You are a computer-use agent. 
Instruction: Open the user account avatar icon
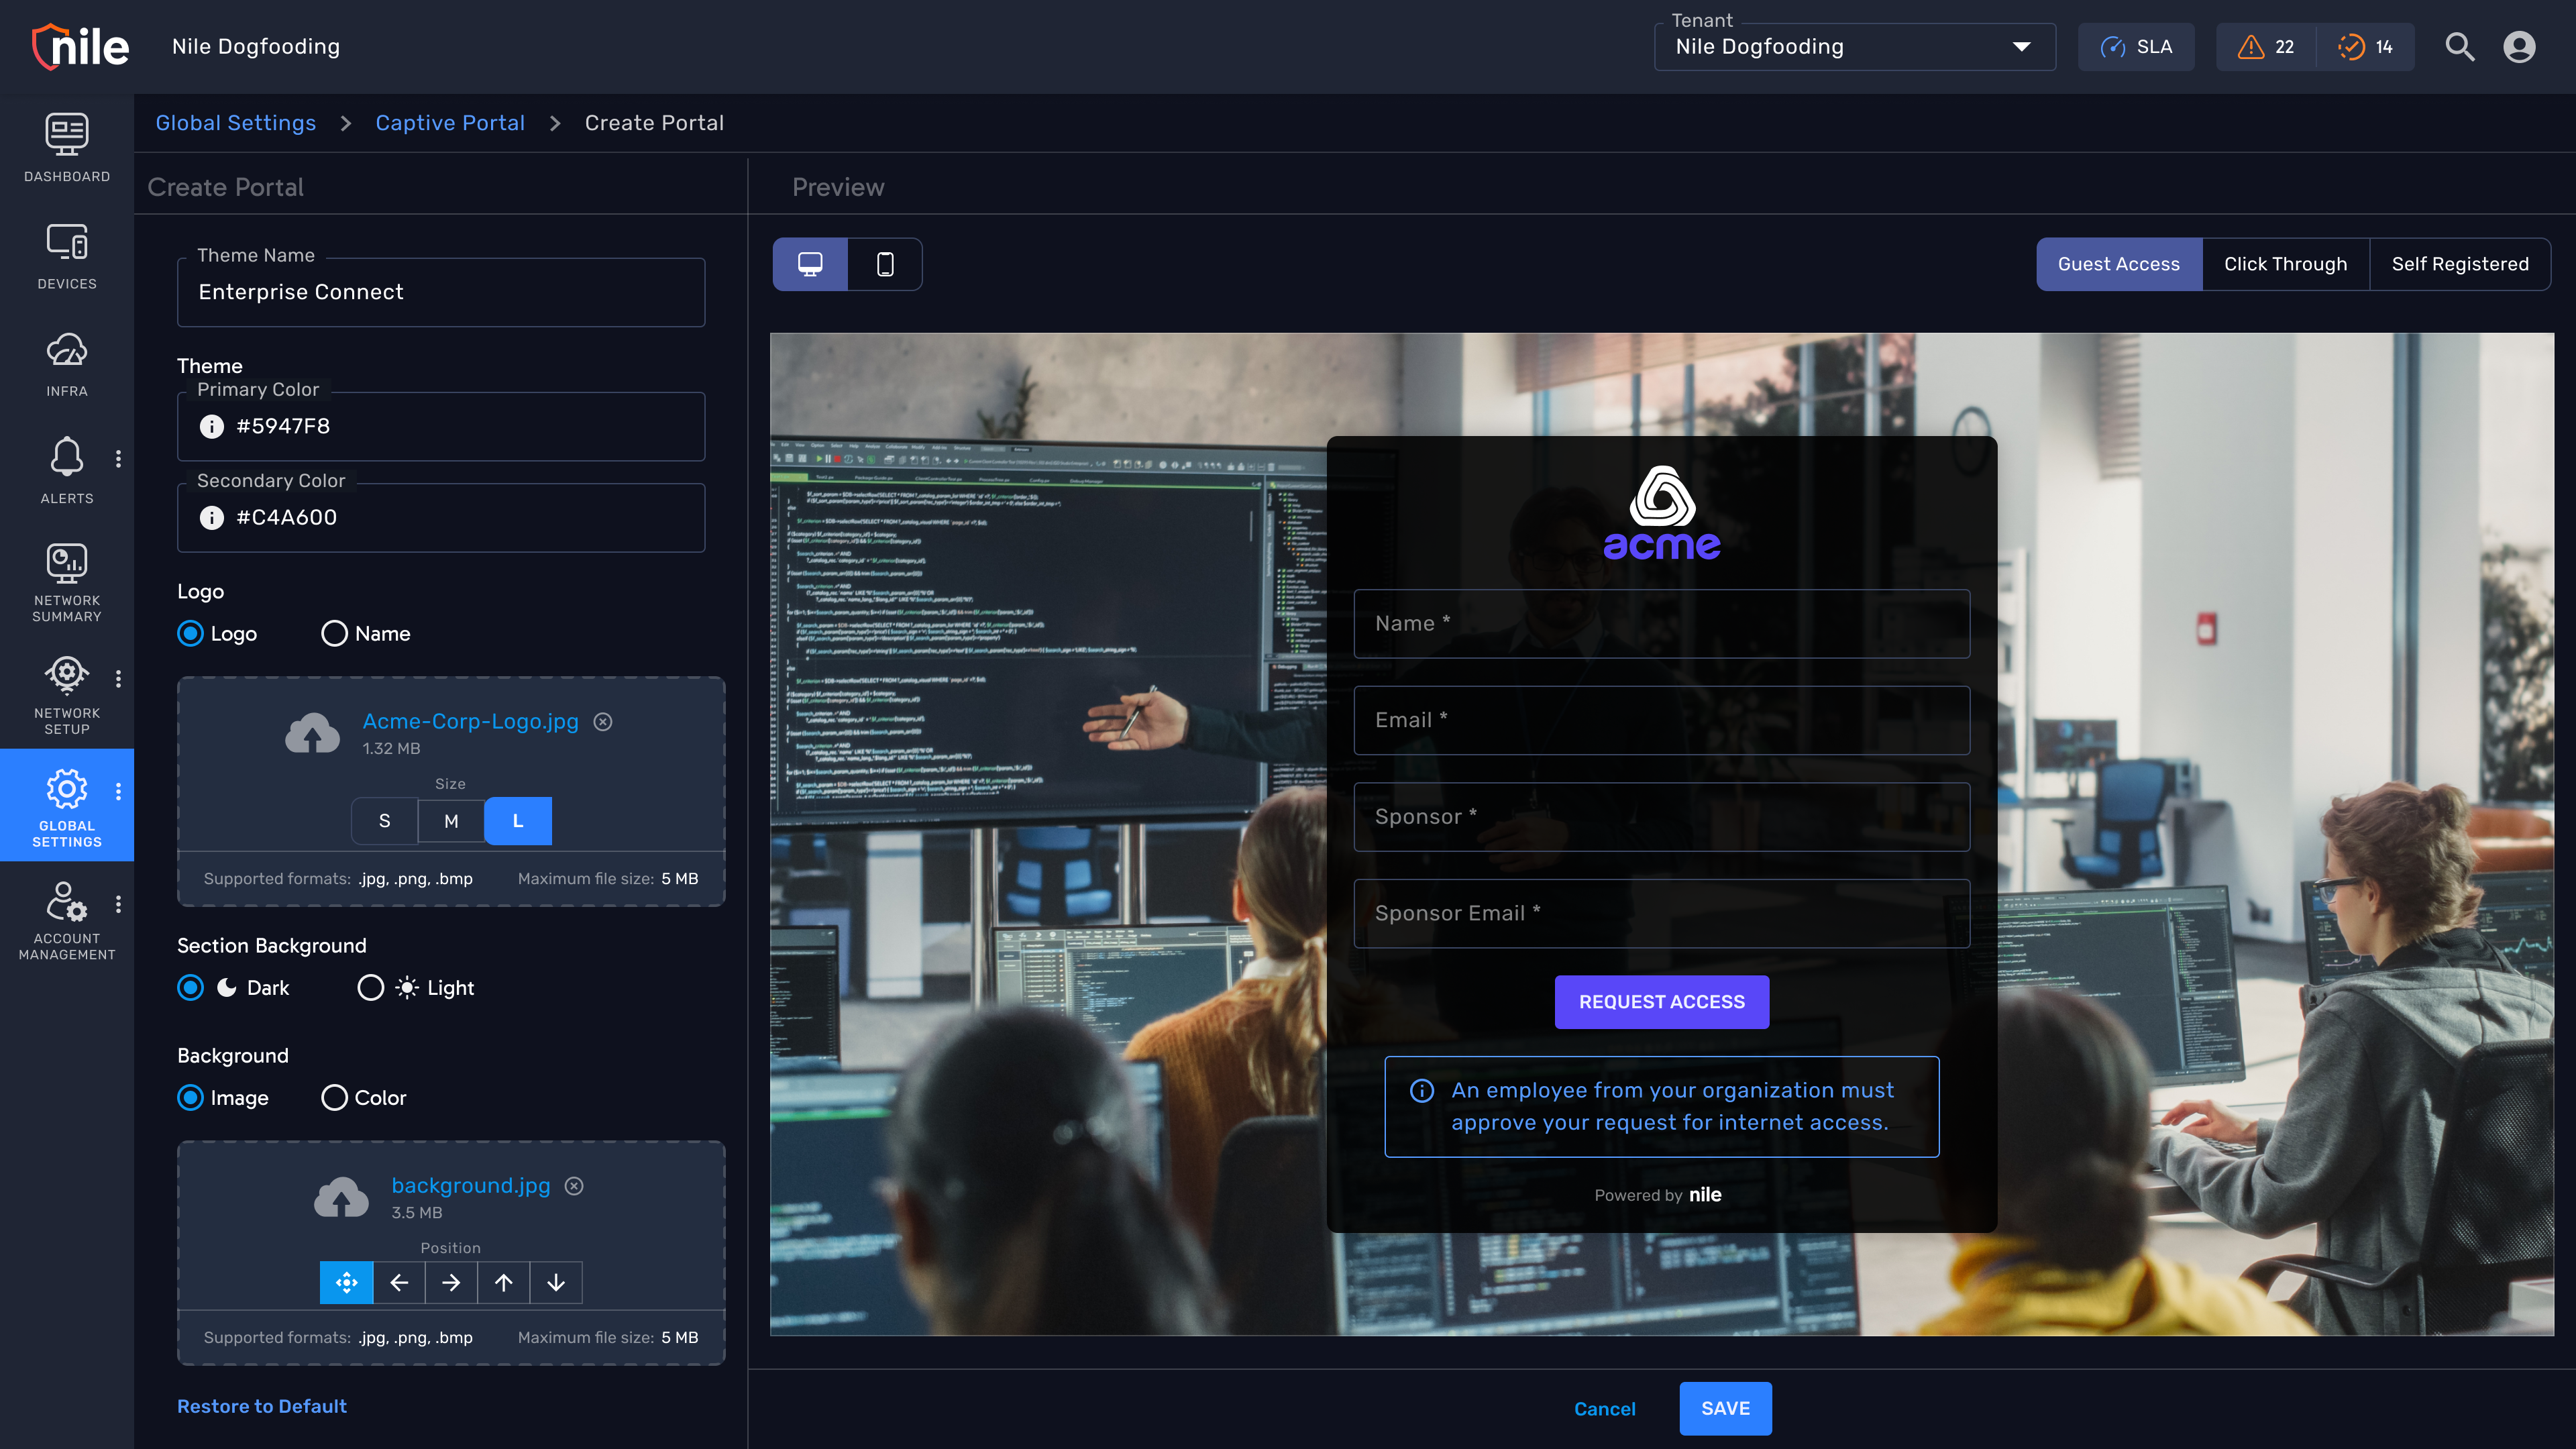tap(2519, 47)
